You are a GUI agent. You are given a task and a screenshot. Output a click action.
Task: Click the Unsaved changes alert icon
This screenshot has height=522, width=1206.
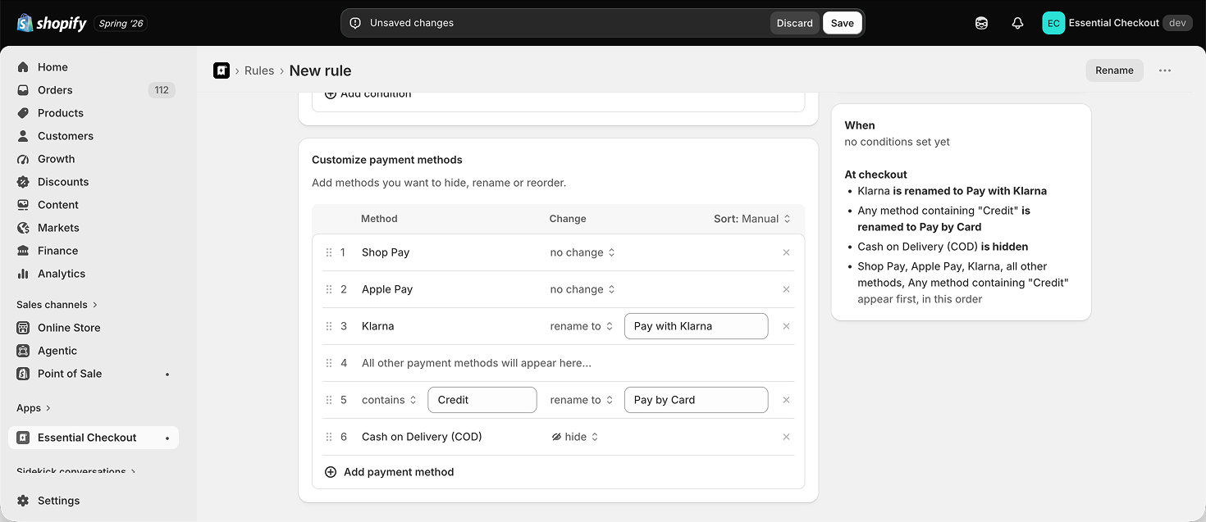(355, 23)
